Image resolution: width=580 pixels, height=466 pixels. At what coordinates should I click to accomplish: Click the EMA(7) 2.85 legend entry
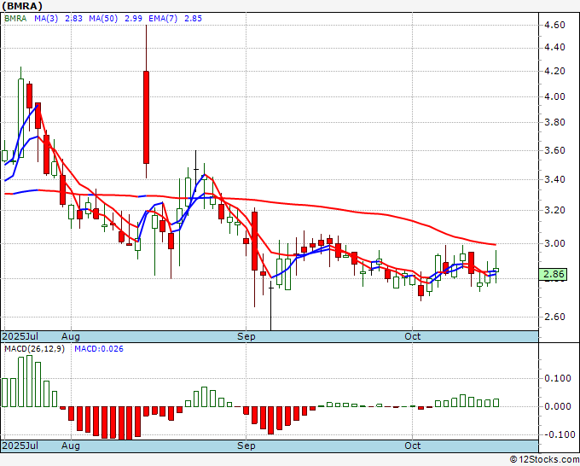coord(176,19)
